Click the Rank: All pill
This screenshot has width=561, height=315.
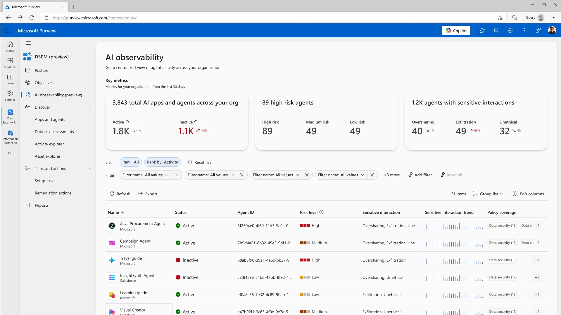(x=131, y=162)
